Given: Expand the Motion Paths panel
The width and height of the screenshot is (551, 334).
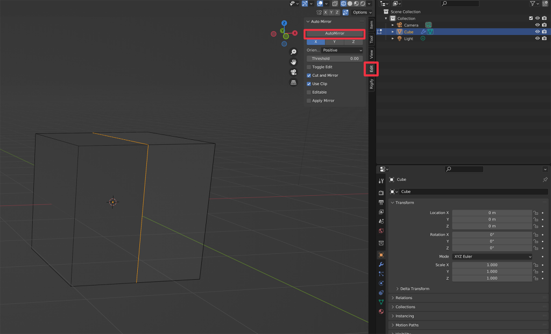Looking at the screenshot, I should click(x=392, y=325).
